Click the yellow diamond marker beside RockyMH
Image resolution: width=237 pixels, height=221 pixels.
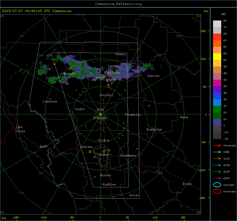point(70,69)
